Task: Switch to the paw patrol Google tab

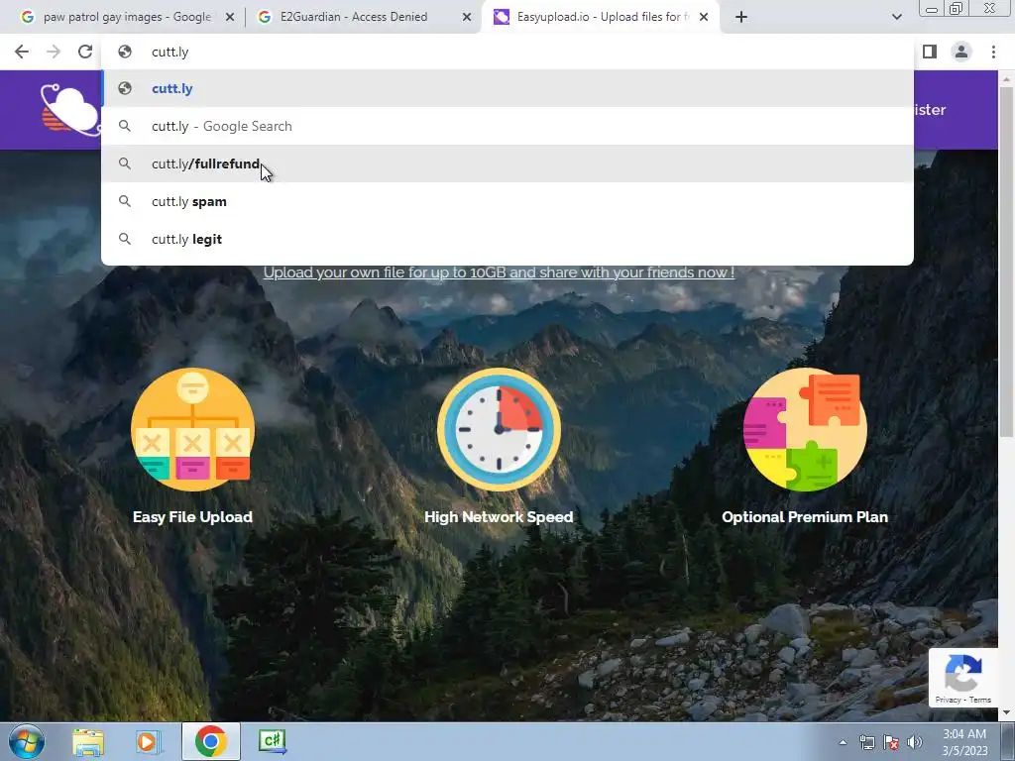Action: (x=127, y=17)
